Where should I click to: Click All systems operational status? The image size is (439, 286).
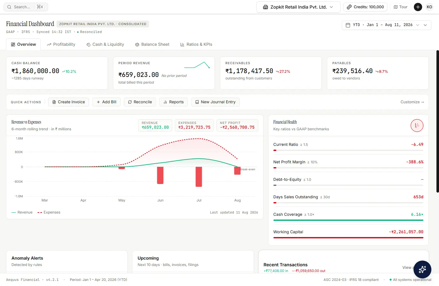pos(410,280)
